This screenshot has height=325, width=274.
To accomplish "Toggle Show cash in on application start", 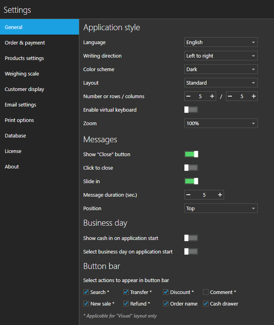I will [x=191, y=238].
